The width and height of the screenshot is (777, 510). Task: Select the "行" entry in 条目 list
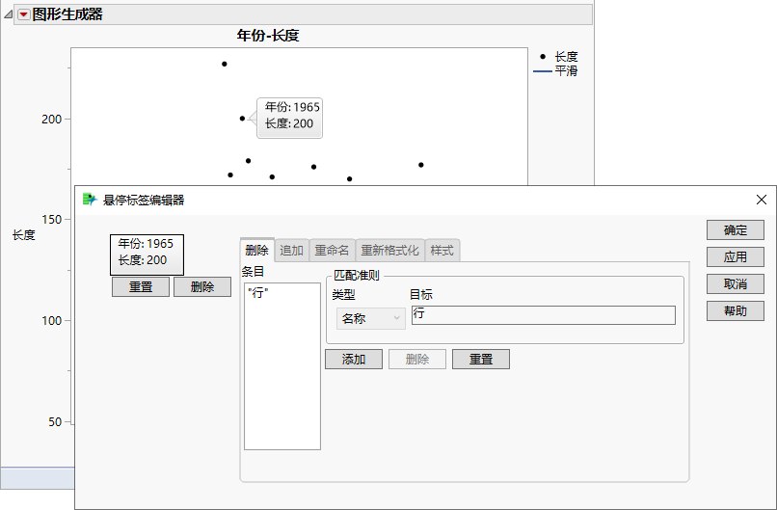pyautogui.click(x=258, y=293)
